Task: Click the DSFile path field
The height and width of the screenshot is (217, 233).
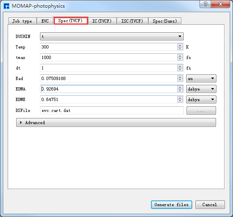Action: (x=112, y=110)
